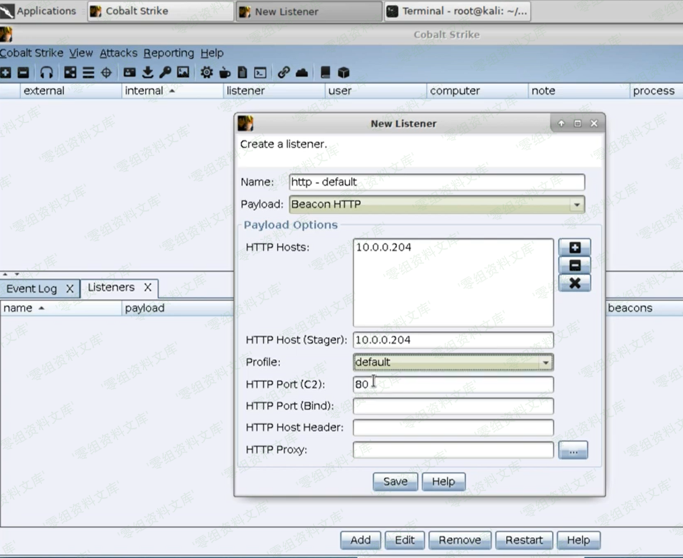
Task: Open the Attacks menu
Action: [118, 53]
